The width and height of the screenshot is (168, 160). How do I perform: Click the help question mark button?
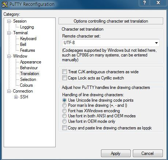coord(145,3)
